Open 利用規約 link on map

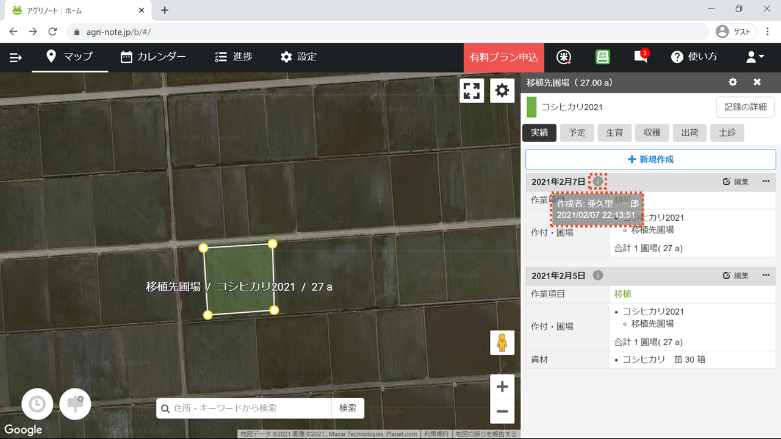coord(436,434)
